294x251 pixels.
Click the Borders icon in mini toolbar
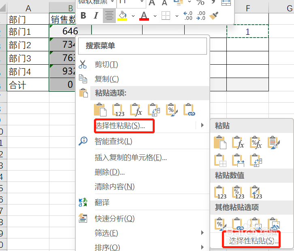coord(166,16)
